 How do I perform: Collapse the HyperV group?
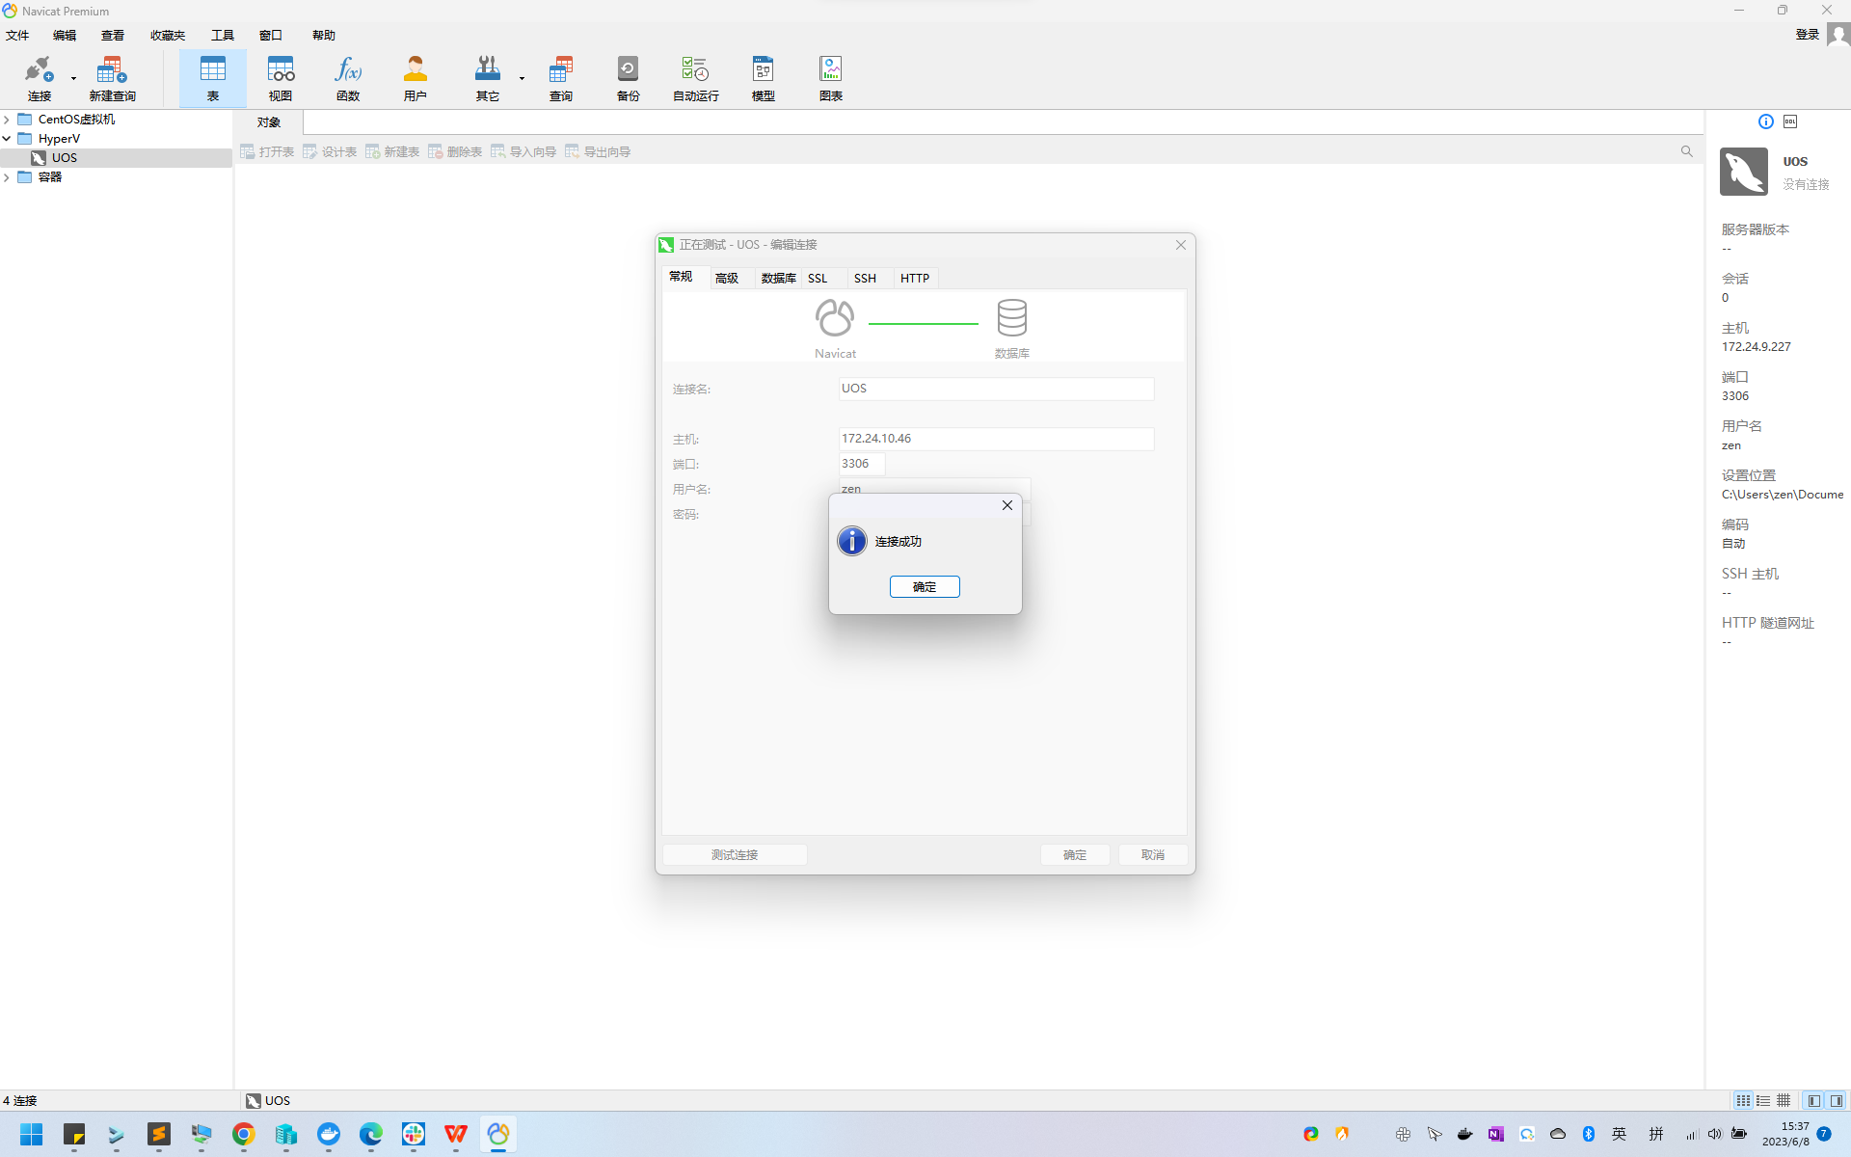coord(7,139)
